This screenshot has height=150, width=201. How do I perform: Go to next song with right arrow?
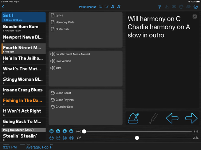192,118
